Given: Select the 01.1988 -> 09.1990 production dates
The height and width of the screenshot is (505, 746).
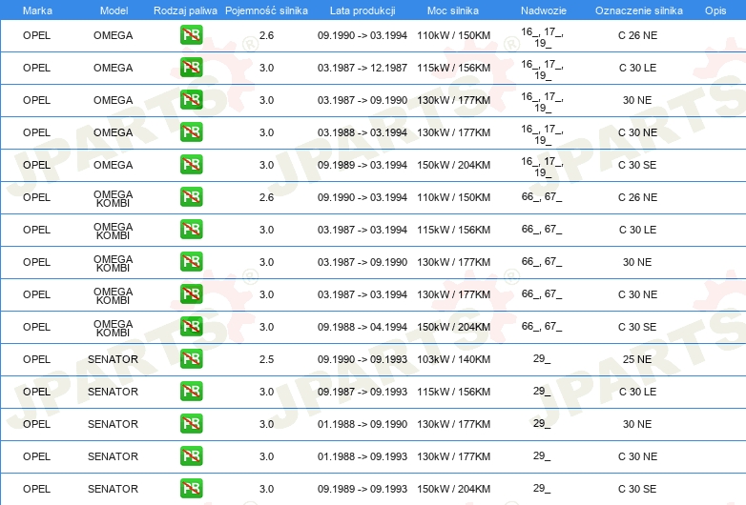Looking at the screenshot, I should (x=363, y=424).
